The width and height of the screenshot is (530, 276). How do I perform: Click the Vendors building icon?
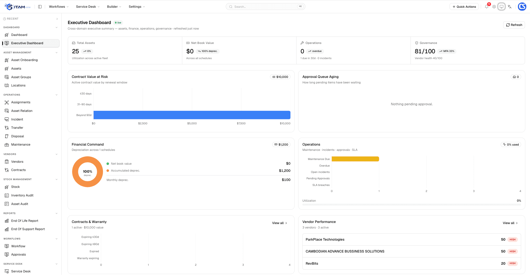tap(7, 162)
